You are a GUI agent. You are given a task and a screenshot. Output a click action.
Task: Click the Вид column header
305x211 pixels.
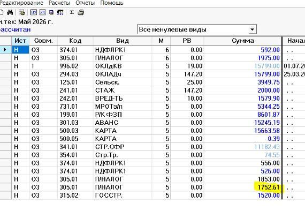(123, 41)
